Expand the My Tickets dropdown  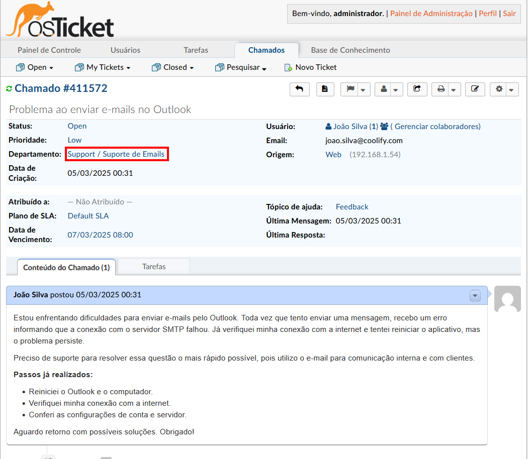(103, 67)
